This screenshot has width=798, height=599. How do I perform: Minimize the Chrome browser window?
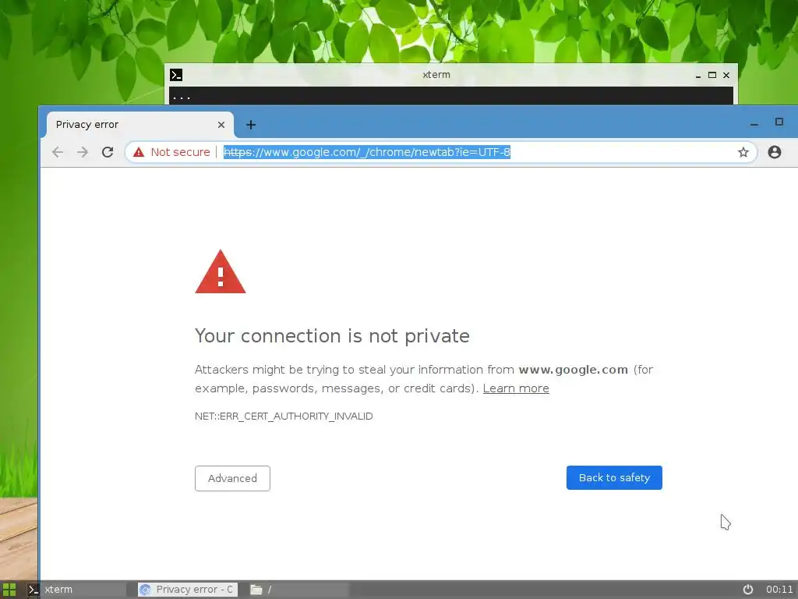click(x=754, y=124)
